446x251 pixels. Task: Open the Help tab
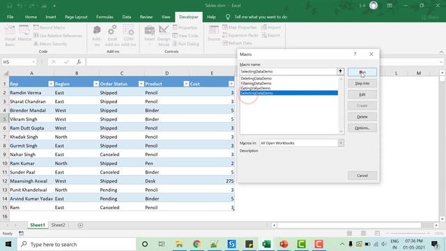[x=211, y=17]
